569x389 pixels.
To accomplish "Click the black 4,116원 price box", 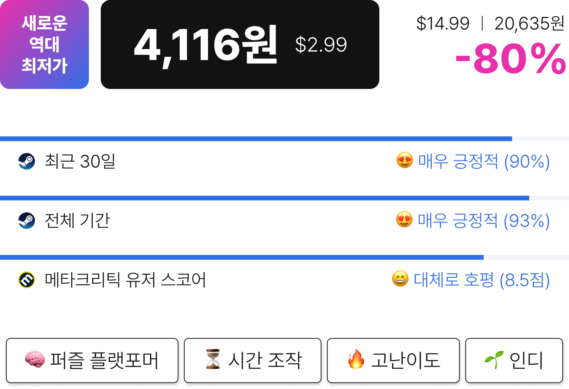I will tap(240, 44).
